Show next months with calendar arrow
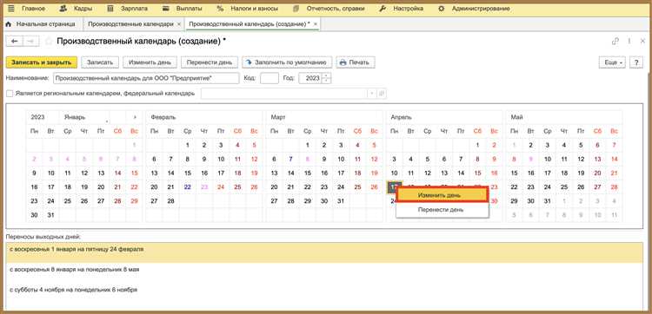 click(134, 117)
